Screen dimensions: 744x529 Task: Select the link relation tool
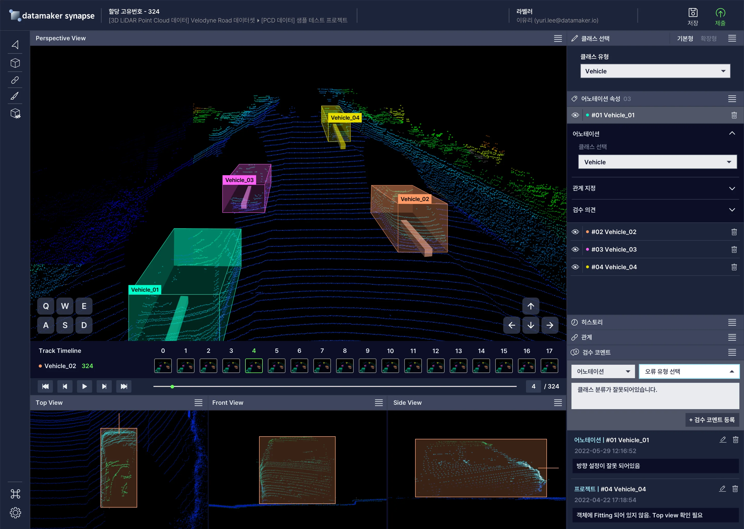click(15, 80)
